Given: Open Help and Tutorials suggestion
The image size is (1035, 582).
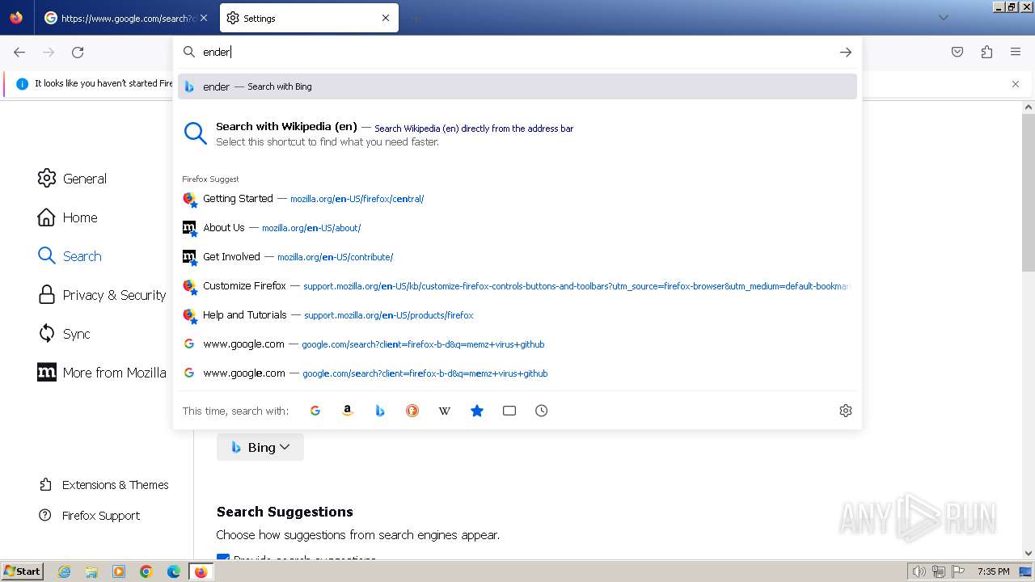Looking at the screenshot, I should pyautogui.click(x=517, y=315).
